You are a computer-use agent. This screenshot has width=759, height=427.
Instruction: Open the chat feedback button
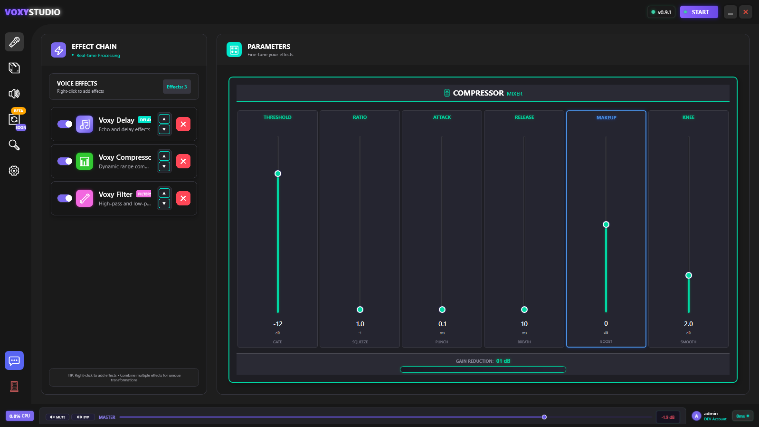14,360
